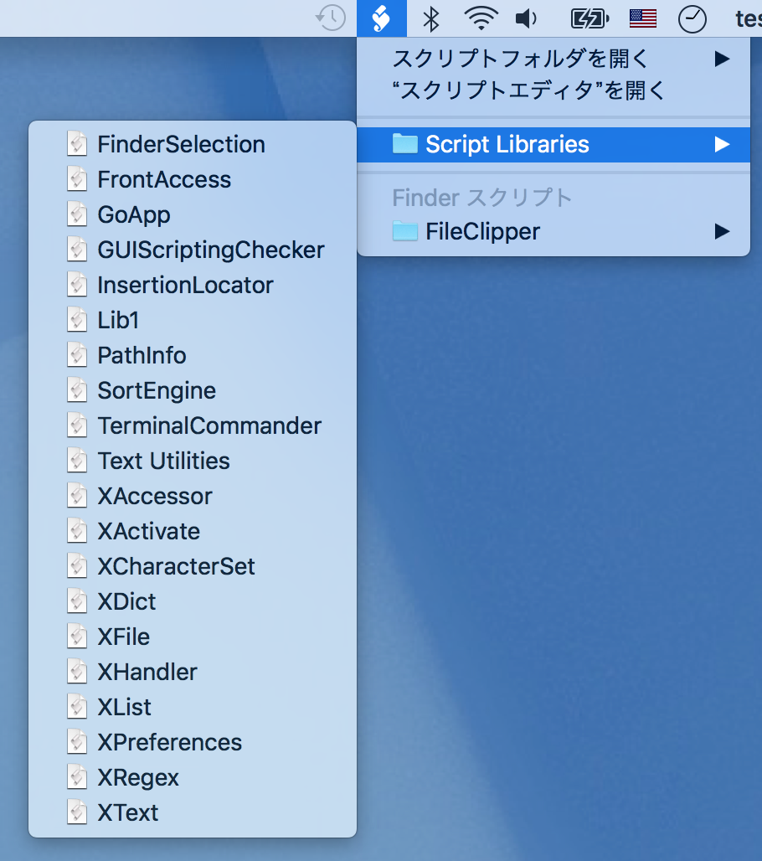Open the battery status icon
The width and height of the screenshot is (762, 861).
tap(589, 18)
